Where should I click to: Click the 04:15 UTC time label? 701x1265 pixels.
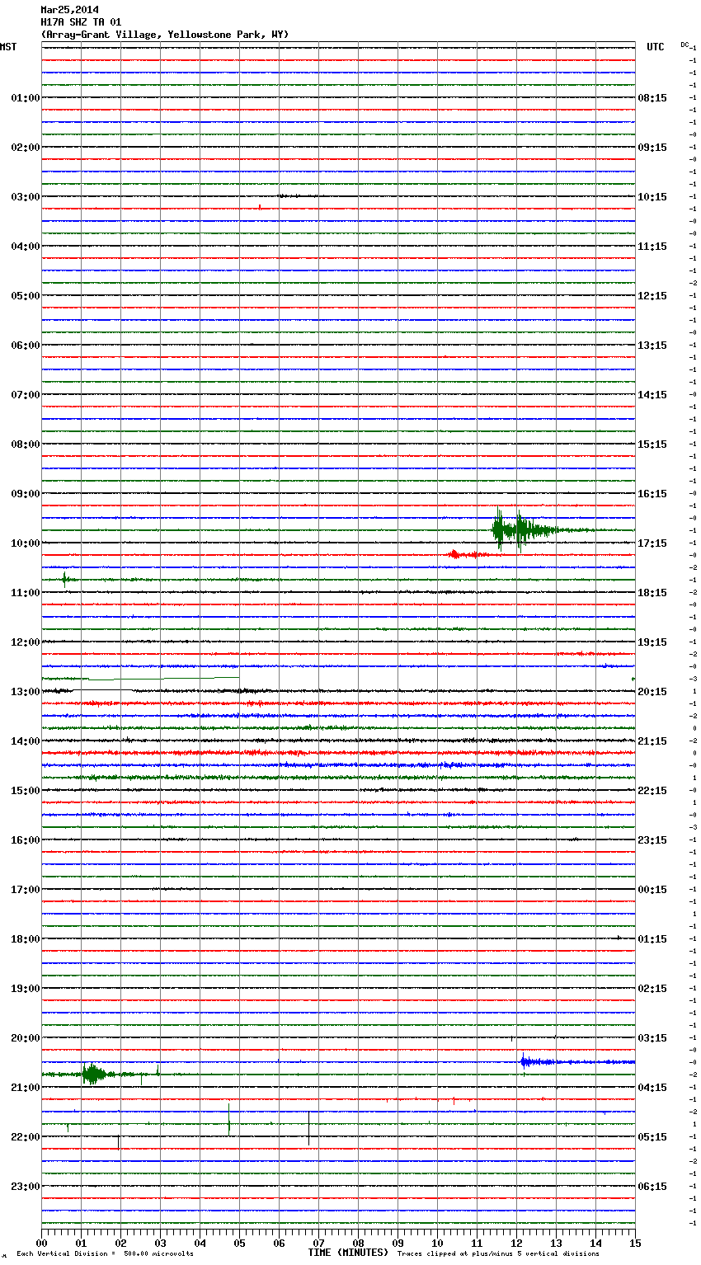point(652,1088)
